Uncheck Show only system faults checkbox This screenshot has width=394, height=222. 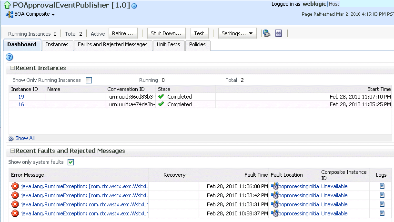(71, 162)
